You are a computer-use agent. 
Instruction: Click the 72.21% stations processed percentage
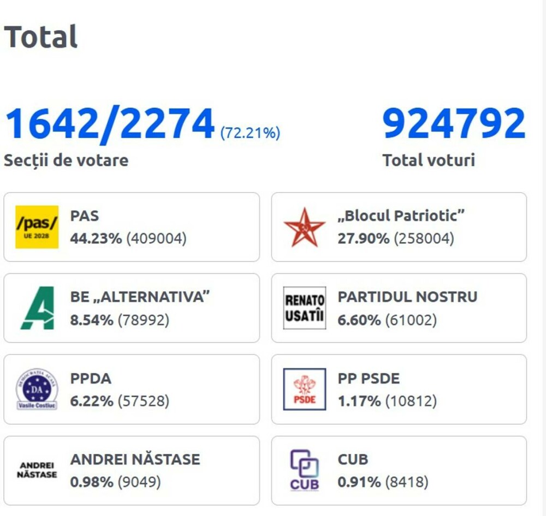click(x=250, y=133)
